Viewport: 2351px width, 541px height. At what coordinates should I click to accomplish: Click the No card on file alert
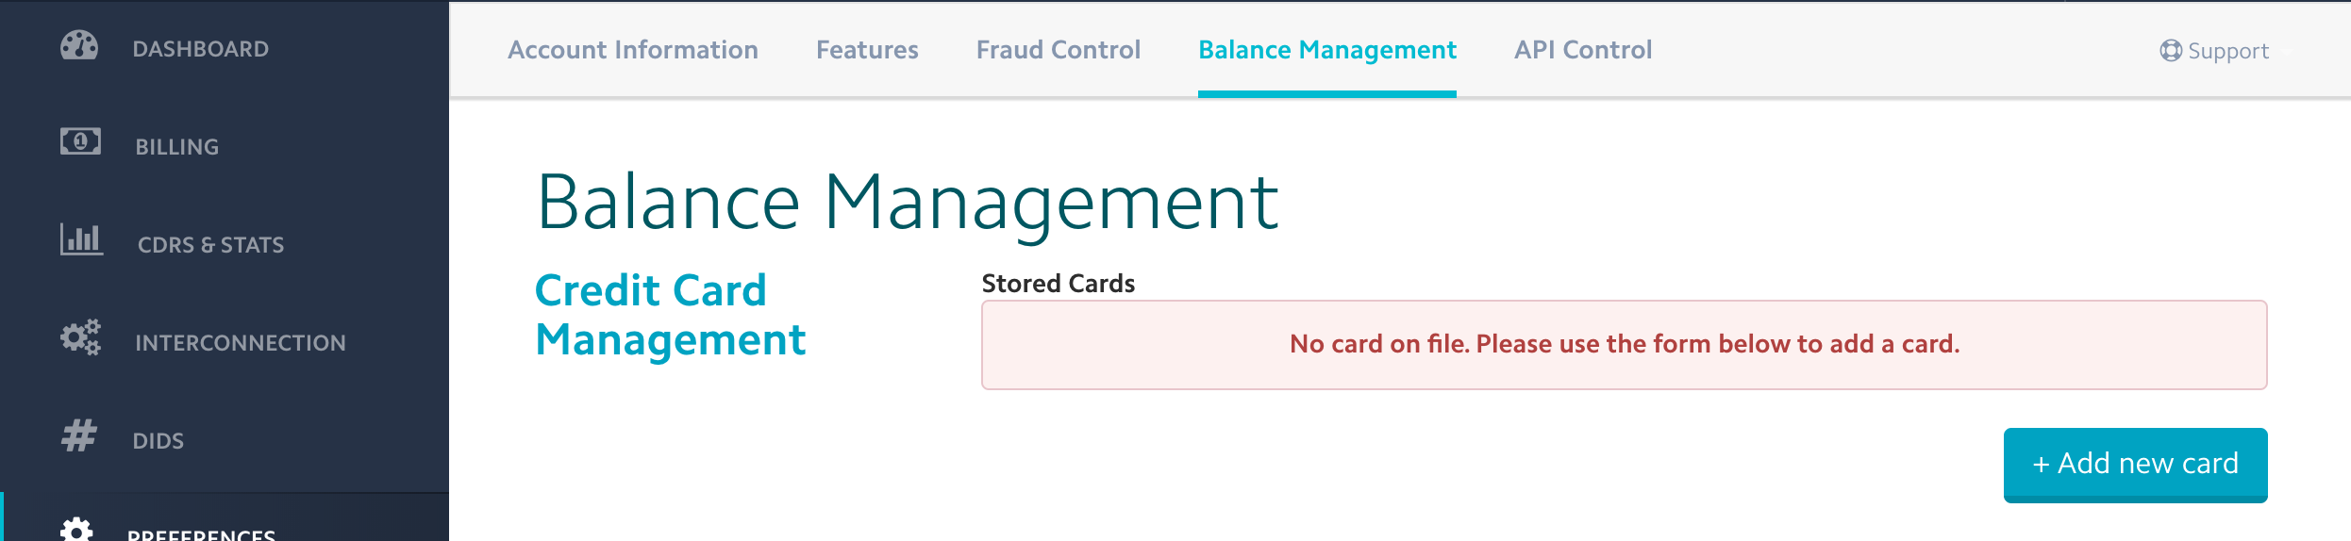click(1625, 345)
